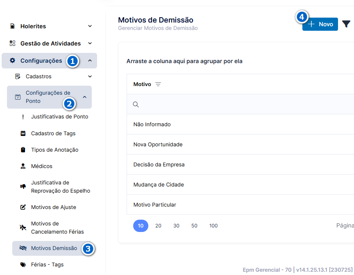This screenshot has width=354, height=275.
Task: Click the Motivos Demissão crossed handshake icon
Action: click(23, 248)
